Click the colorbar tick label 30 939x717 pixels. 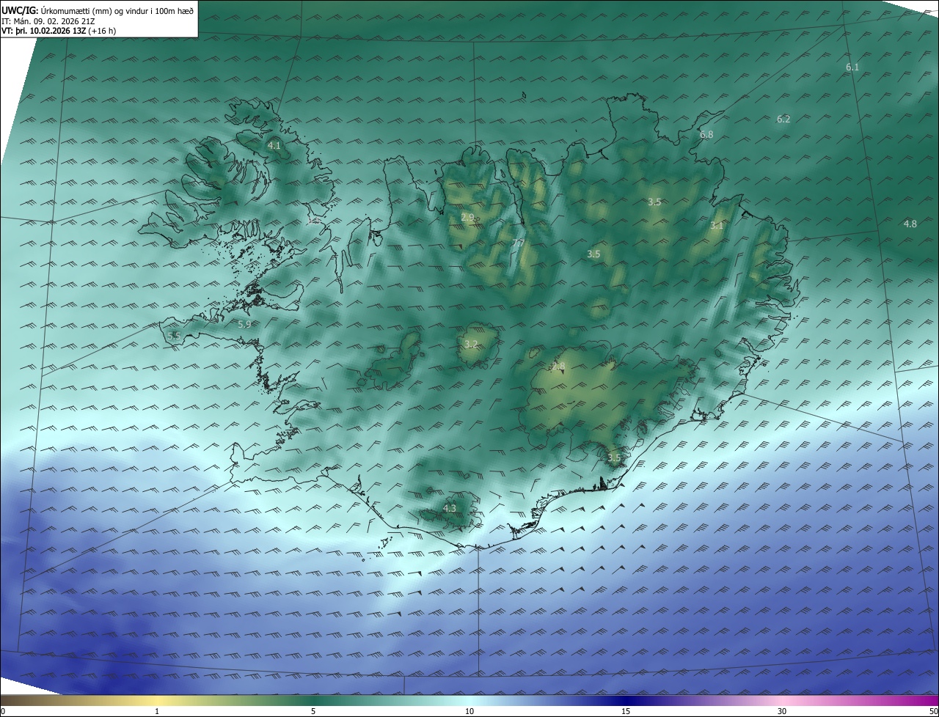tap(782, 711)
